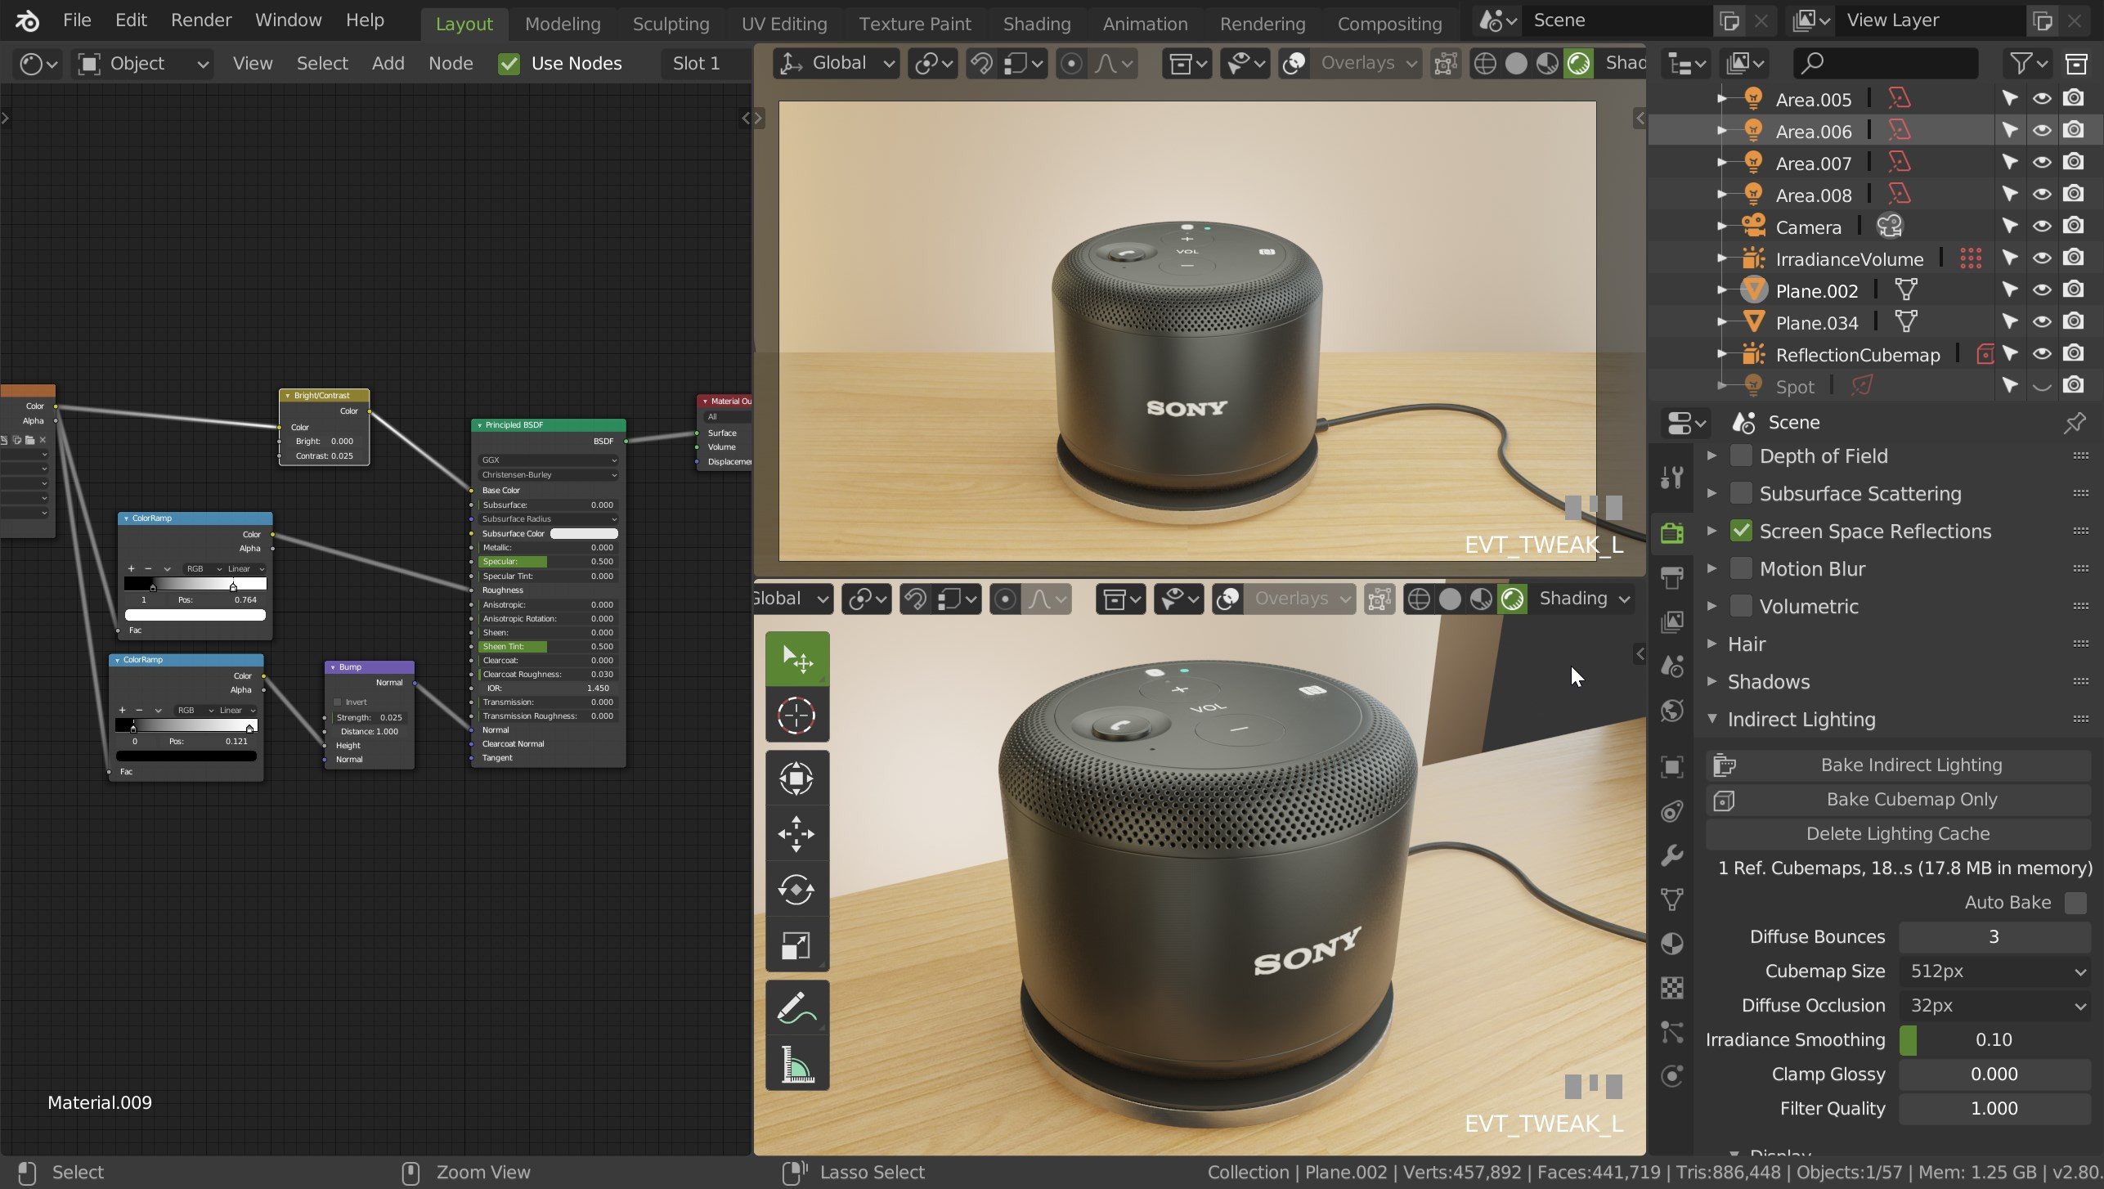Click the Specular slider in Principled BSDF
The image size is (2104, 1189).
point(548,562)
